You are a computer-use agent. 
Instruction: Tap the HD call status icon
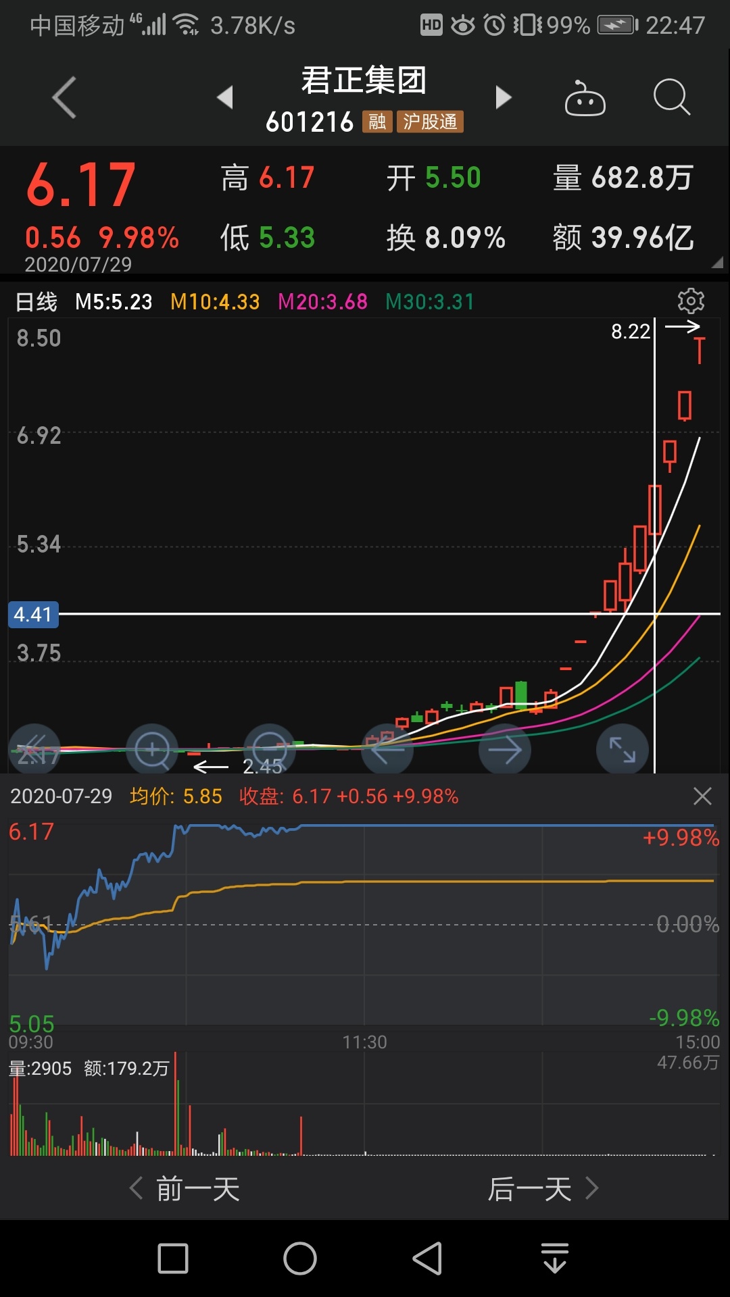431,26
